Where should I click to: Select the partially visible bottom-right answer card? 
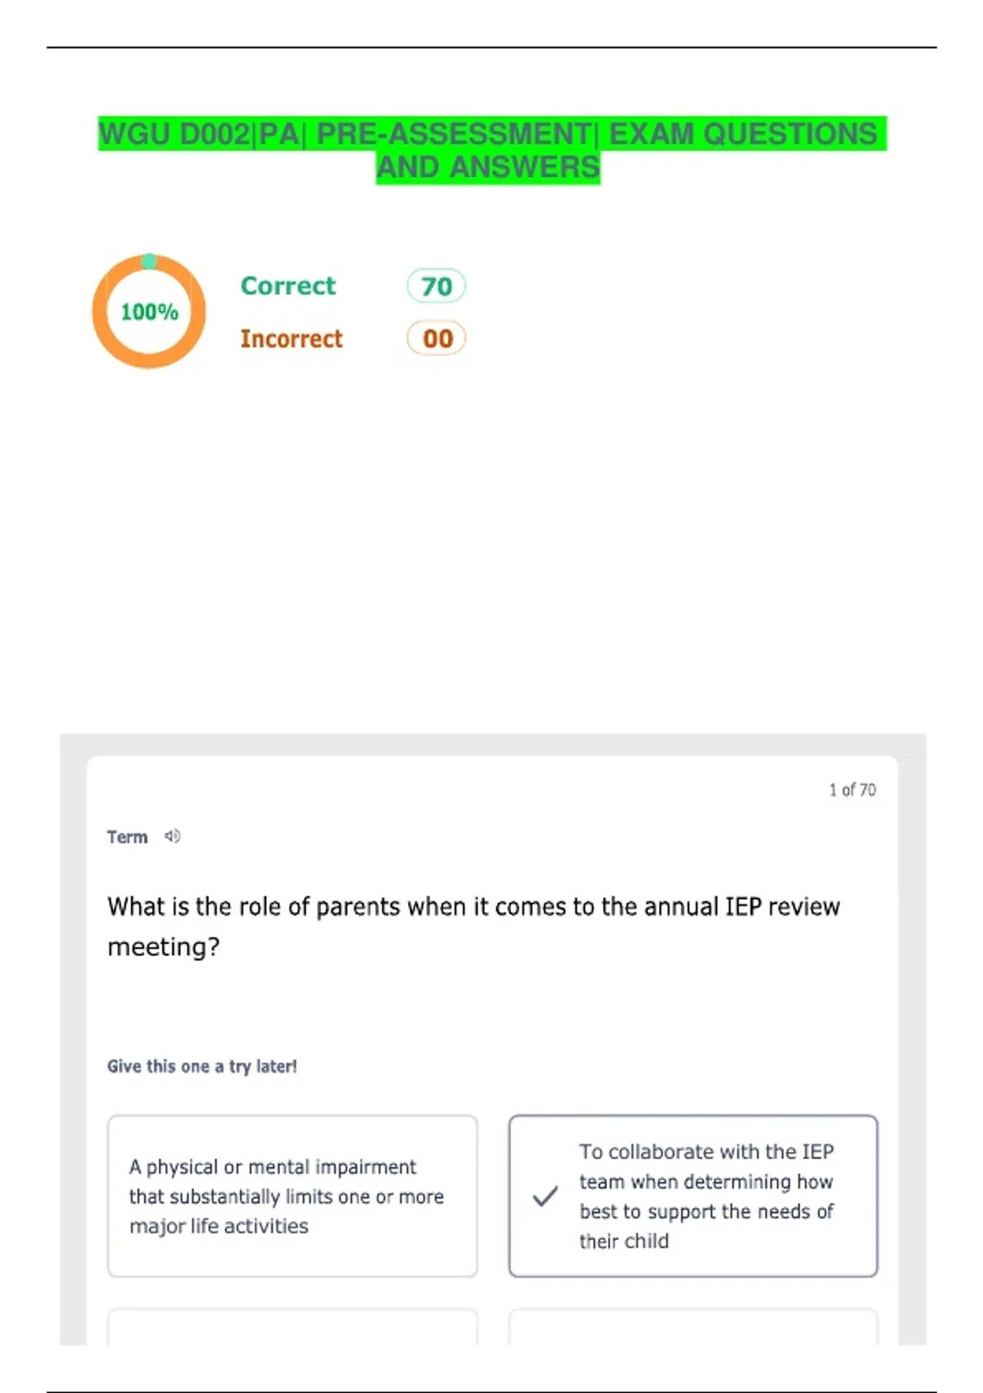pyautogui.click(x=693, y=1327)
